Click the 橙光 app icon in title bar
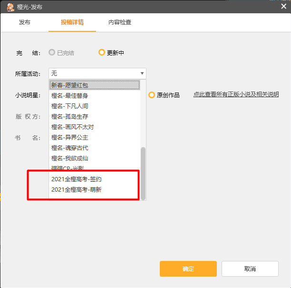Viewport: 291px width, 288px height. tap(10, 7)
